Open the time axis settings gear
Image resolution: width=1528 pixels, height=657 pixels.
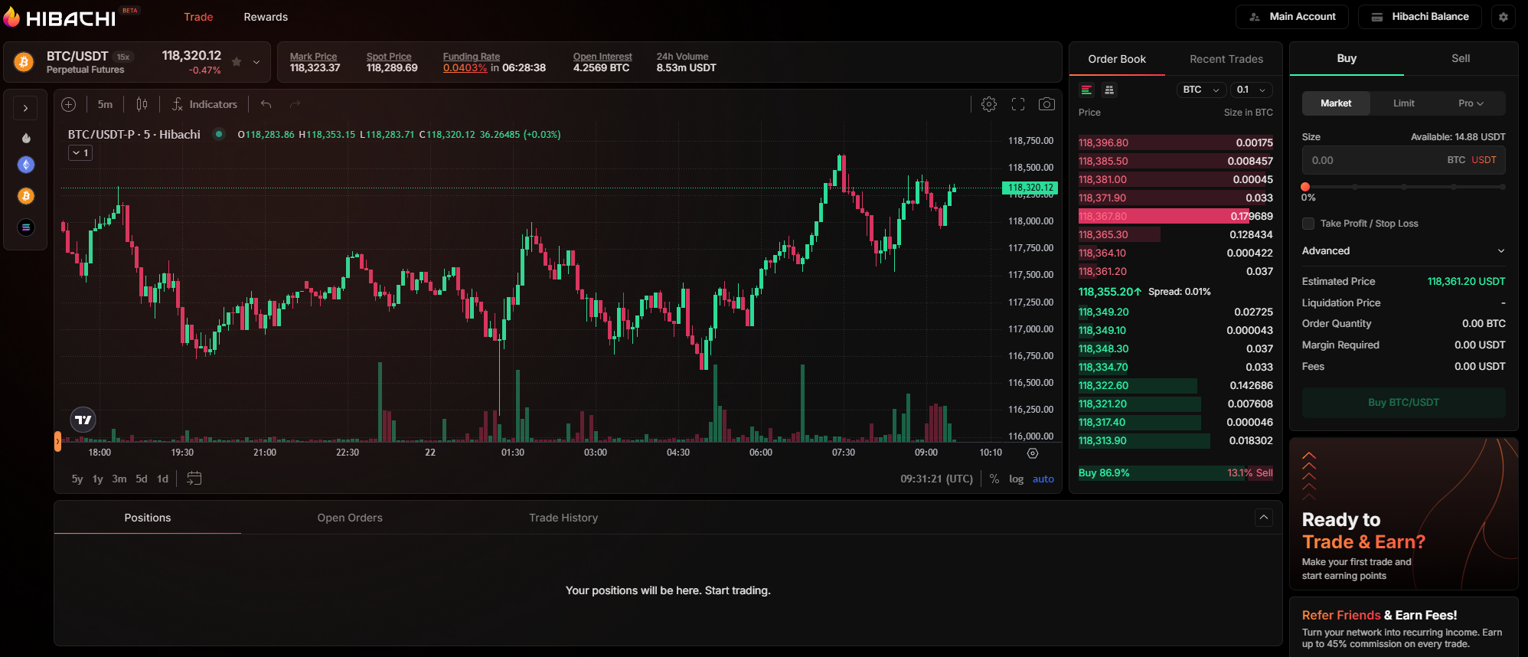coord(1033,453)
